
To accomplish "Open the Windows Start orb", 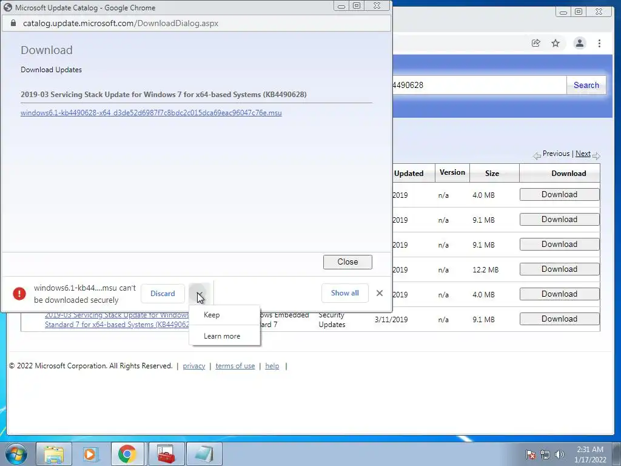I will 16,454.
